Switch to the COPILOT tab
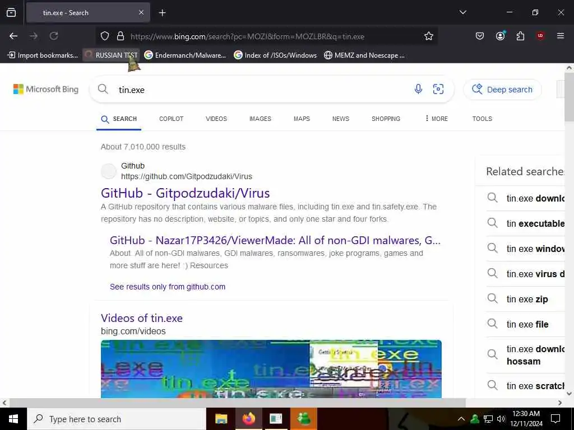Screen dimensions: 574x430 [172, 119]
